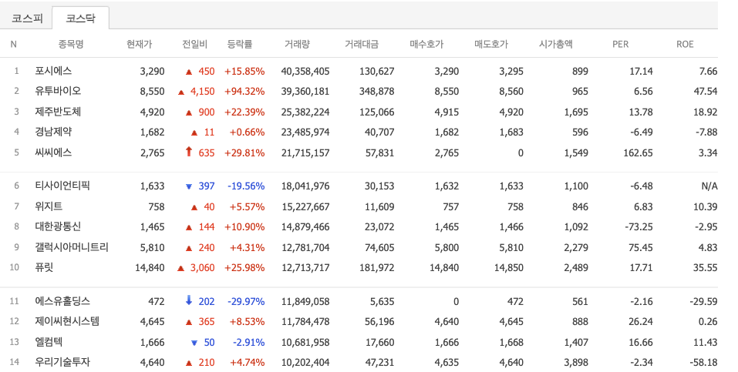
Task: Click the 거래대금 column header
Action: point(362,44)
